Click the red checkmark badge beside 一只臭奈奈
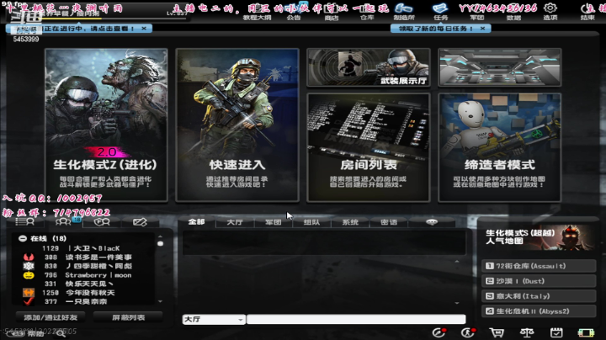Image resolution: width=606 pixels, height=340 pixels. click(x=29, y=301)
